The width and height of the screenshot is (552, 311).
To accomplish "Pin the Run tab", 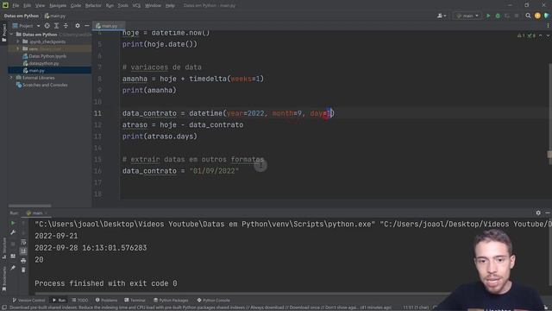I will click(13, 268).
